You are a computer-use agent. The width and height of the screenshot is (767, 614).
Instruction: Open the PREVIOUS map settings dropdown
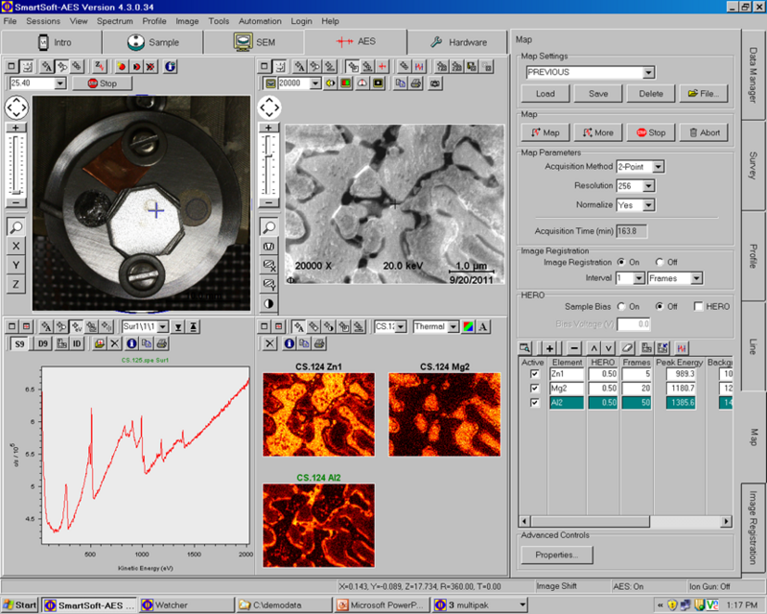click(x=649, y=72)
